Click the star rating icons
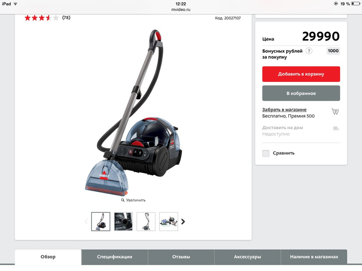362x271 pixels. [42, 18]
